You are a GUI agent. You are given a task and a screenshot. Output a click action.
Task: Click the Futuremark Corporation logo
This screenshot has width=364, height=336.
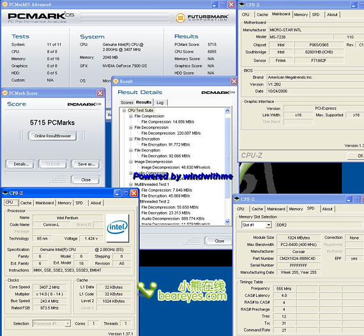[202, 18]
